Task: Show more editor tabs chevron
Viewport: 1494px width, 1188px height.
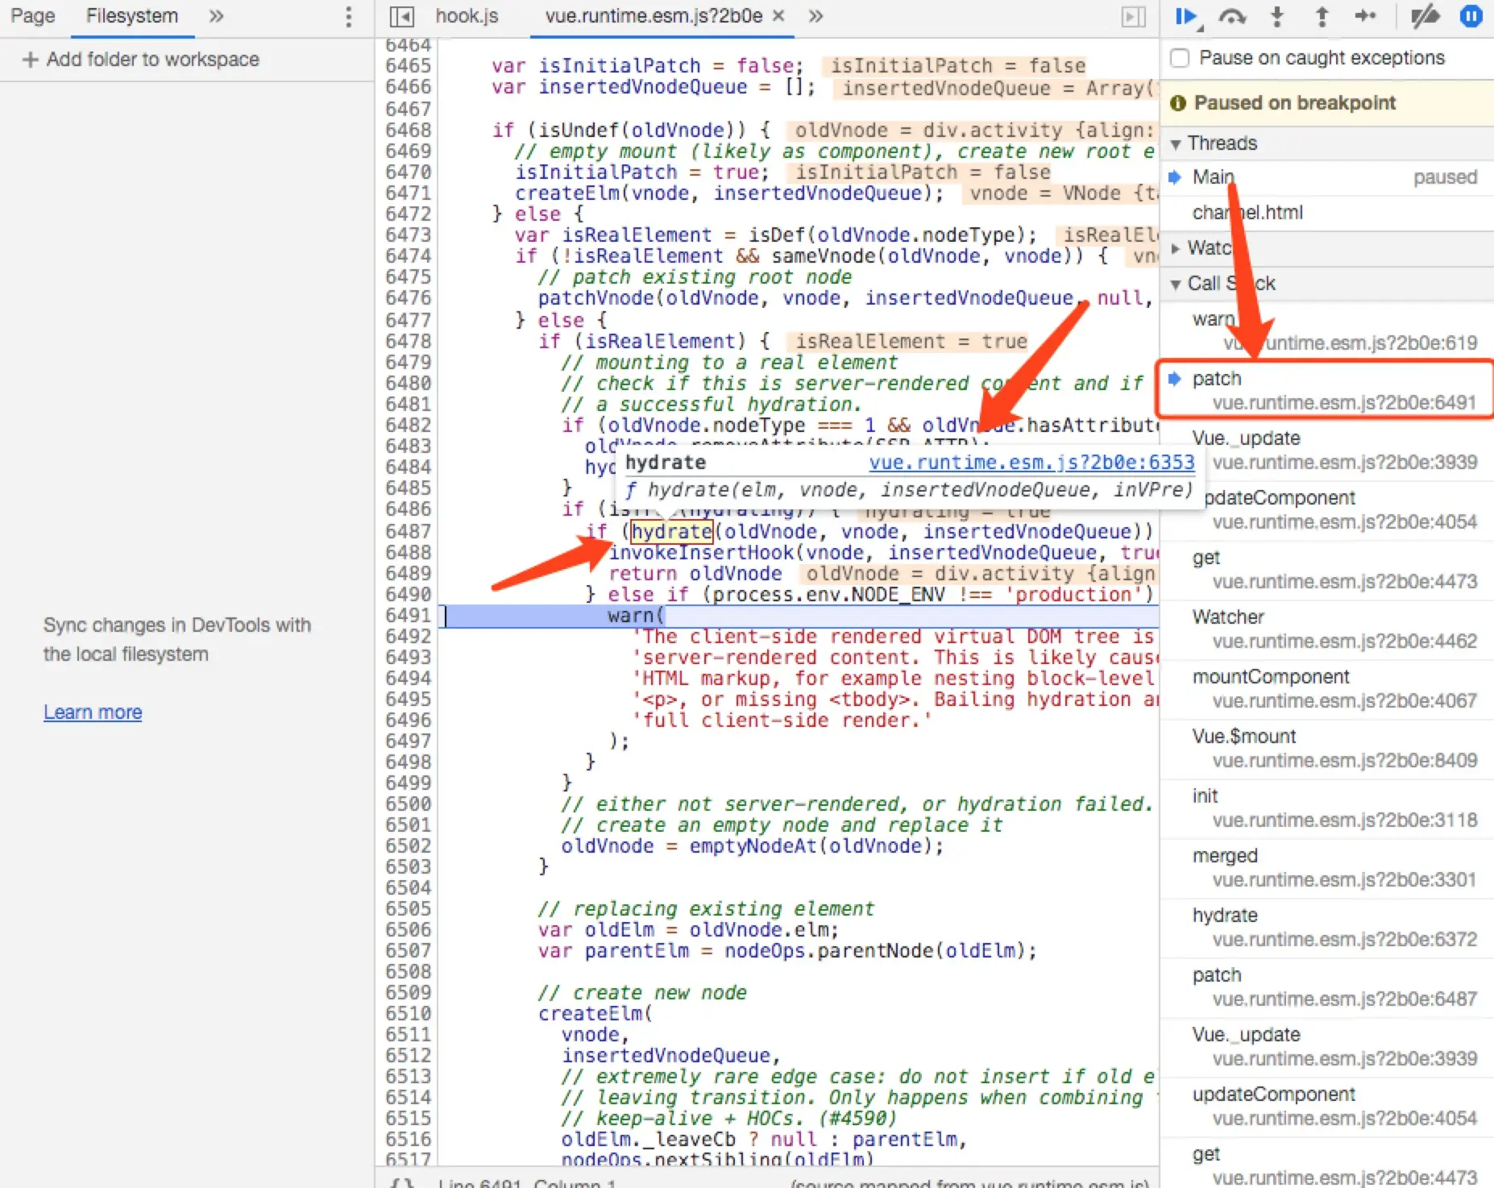Action: pyautogui.click(x=815, y=16)
